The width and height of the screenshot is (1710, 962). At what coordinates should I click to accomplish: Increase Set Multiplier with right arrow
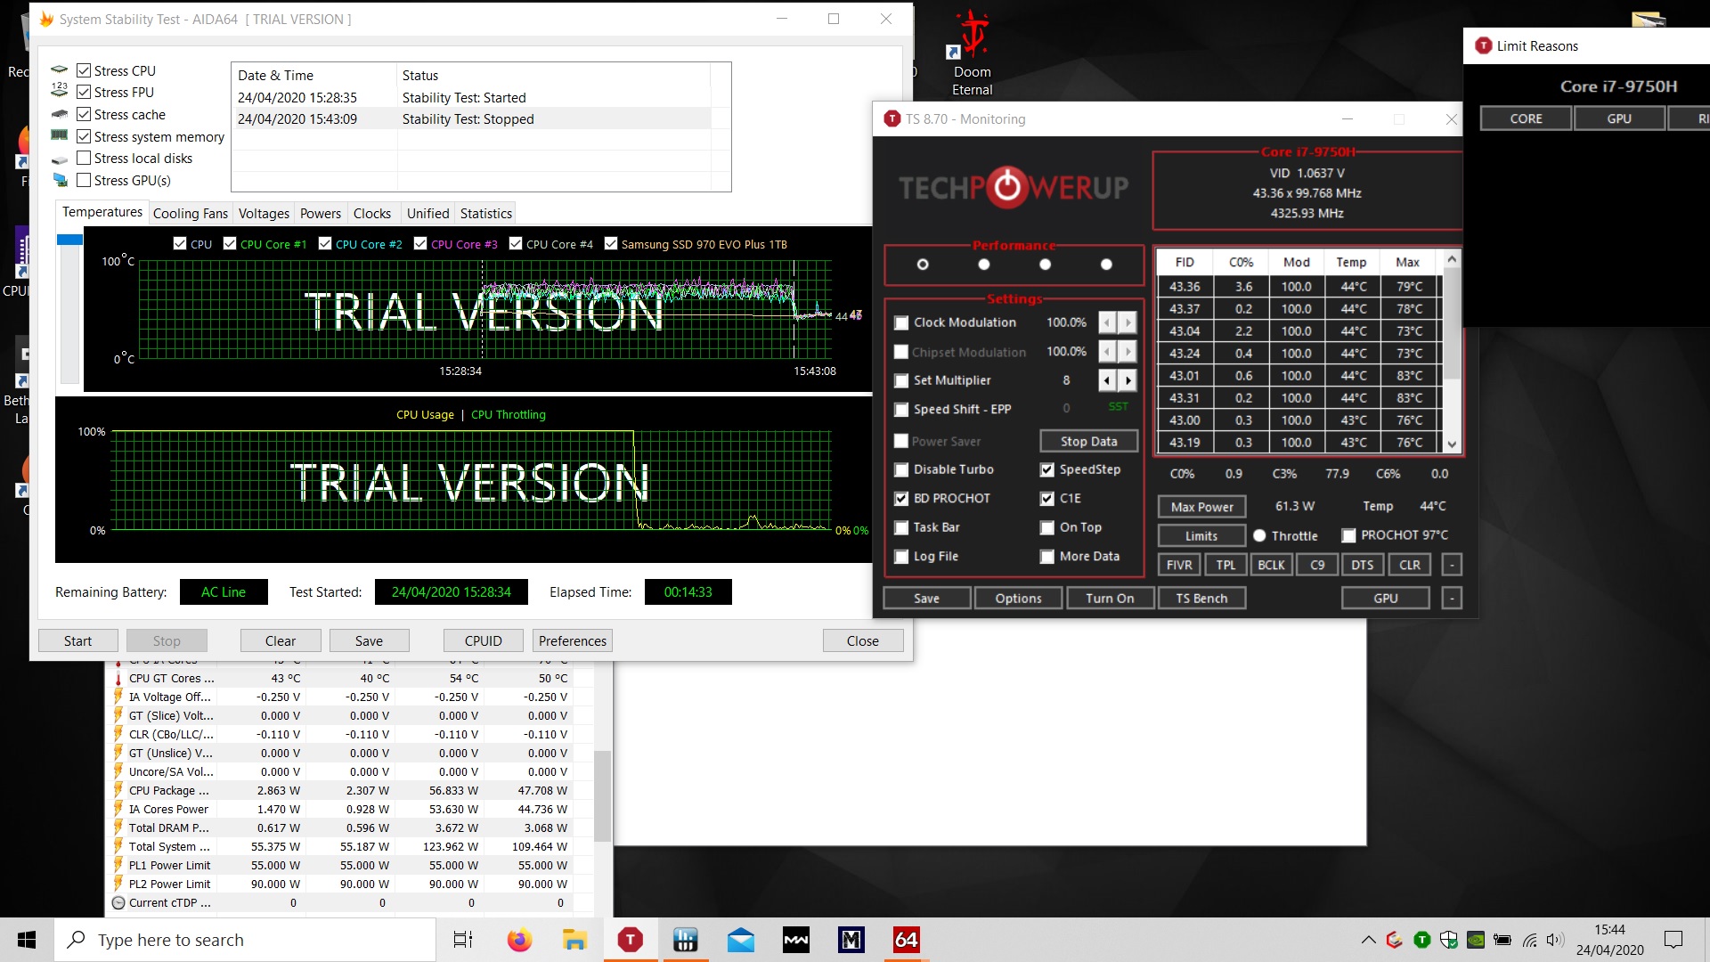click(1128, 380)
